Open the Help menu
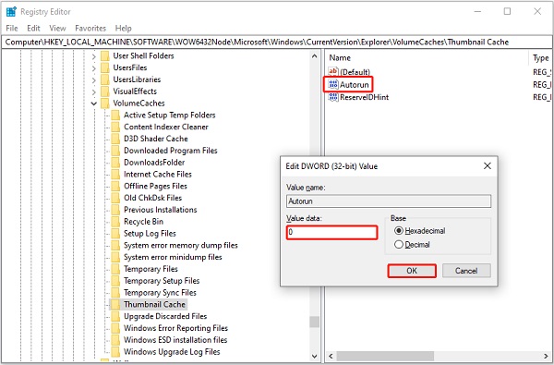This screenshot has width=554, height=365. point(124,28)
